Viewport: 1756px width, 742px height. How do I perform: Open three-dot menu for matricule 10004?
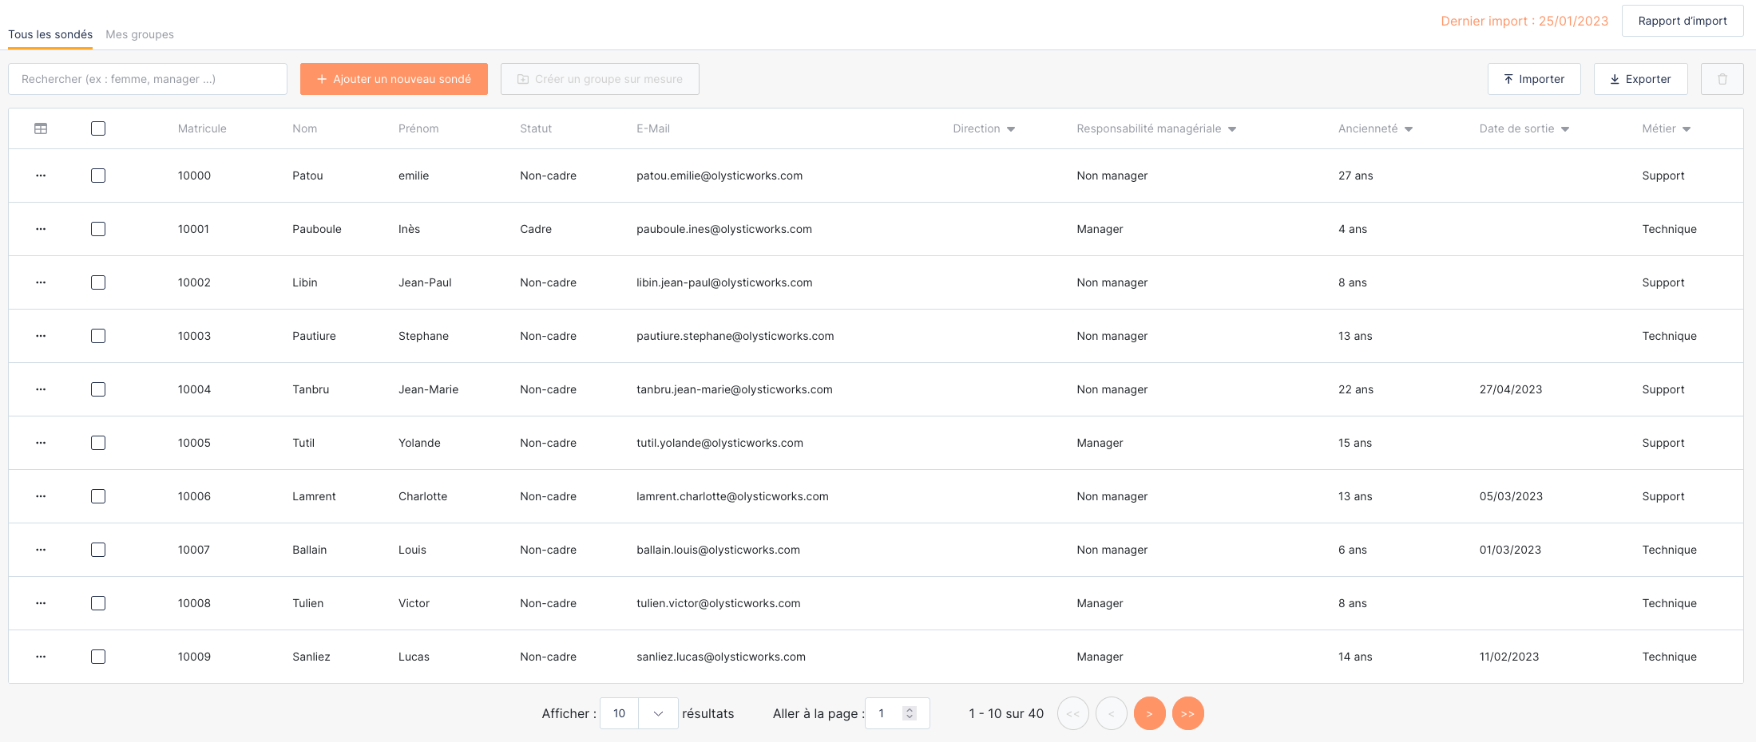point(41,389)
